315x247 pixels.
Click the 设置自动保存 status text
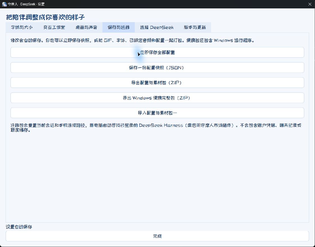(x=19, y=227)
